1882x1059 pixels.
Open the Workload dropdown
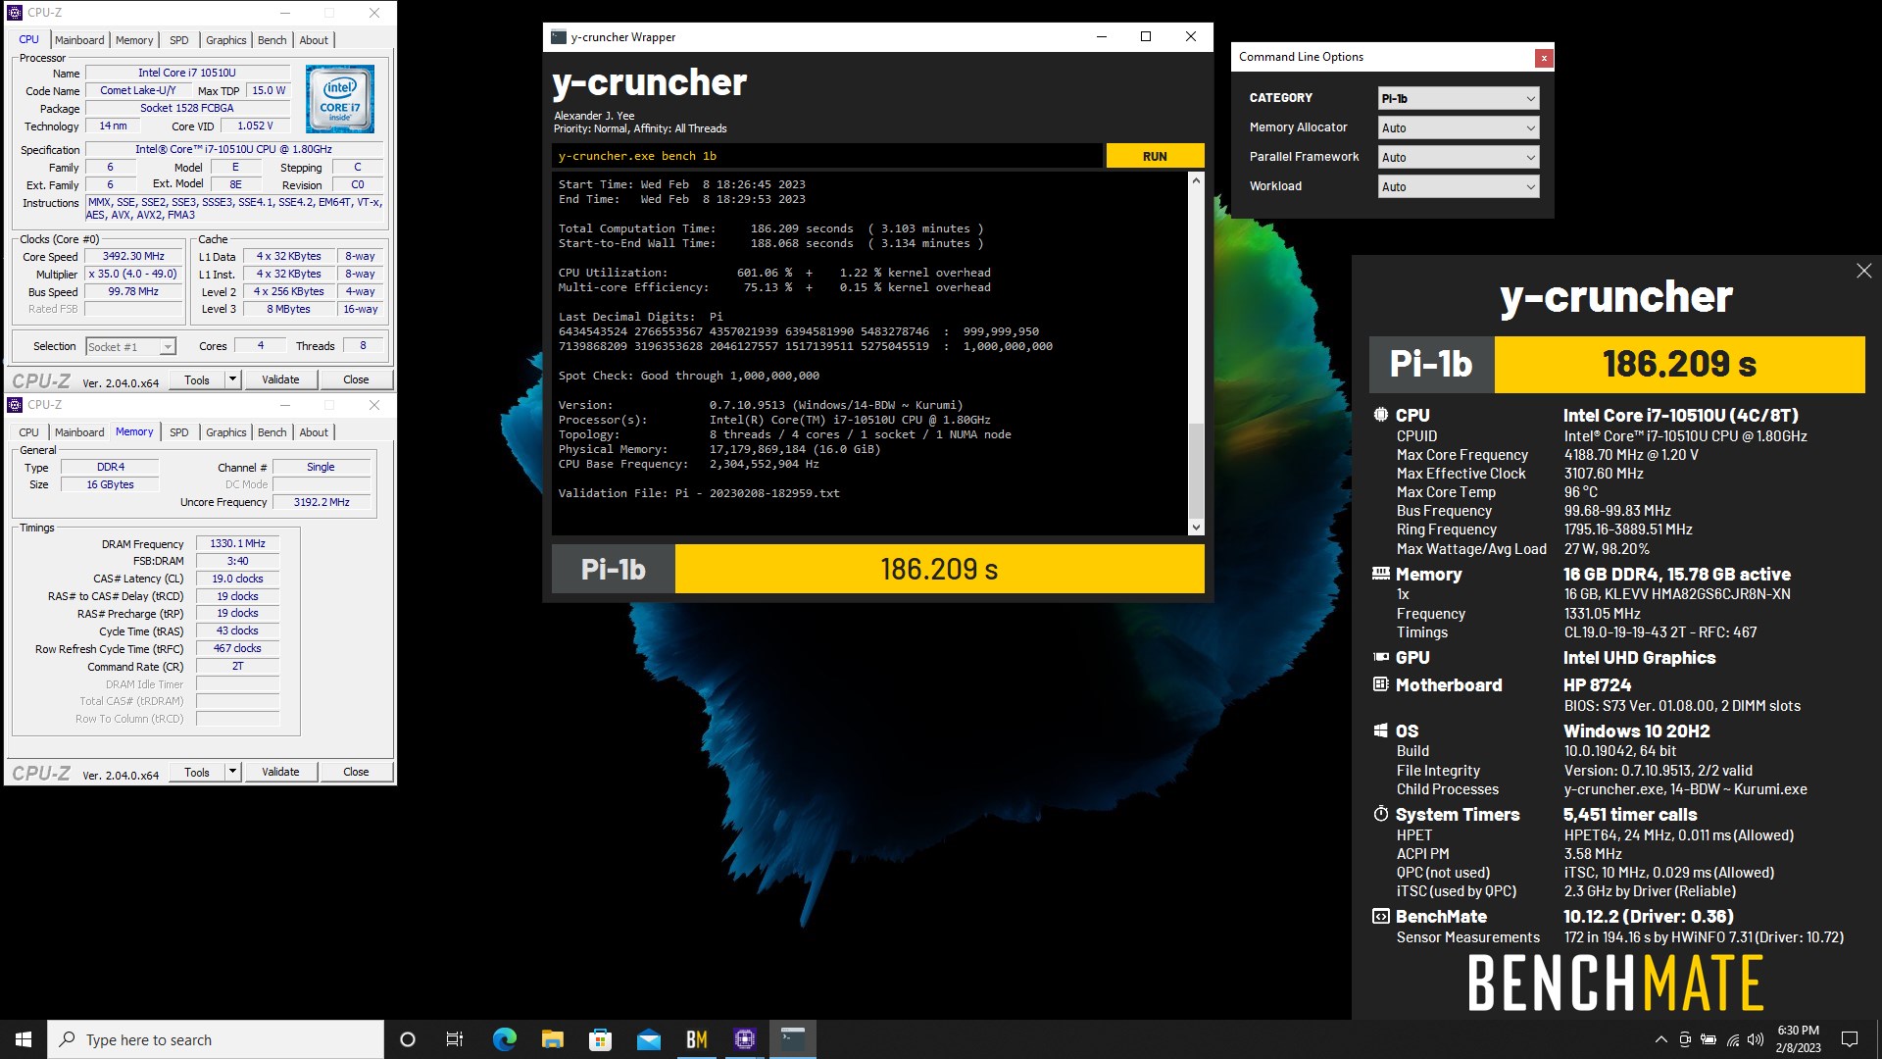1458,186
